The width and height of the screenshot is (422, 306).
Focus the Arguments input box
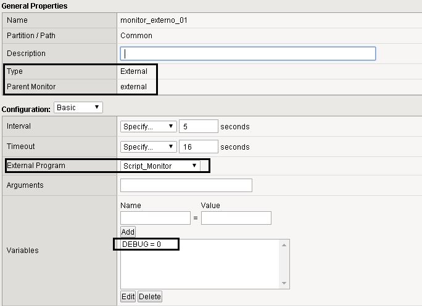186,185
